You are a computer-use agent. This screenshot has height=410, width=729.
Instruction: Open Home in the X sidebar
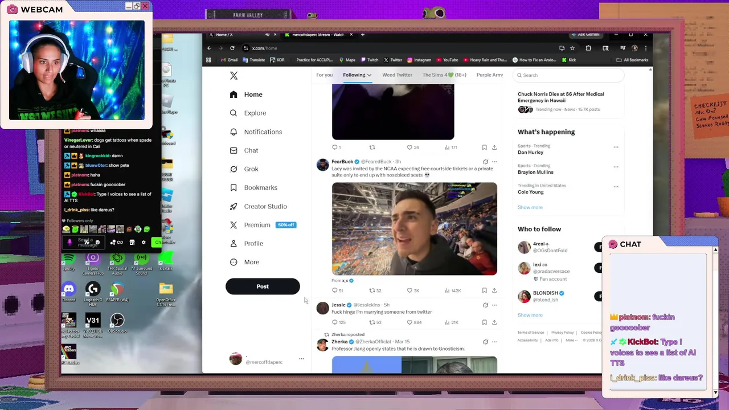(247, 95)
